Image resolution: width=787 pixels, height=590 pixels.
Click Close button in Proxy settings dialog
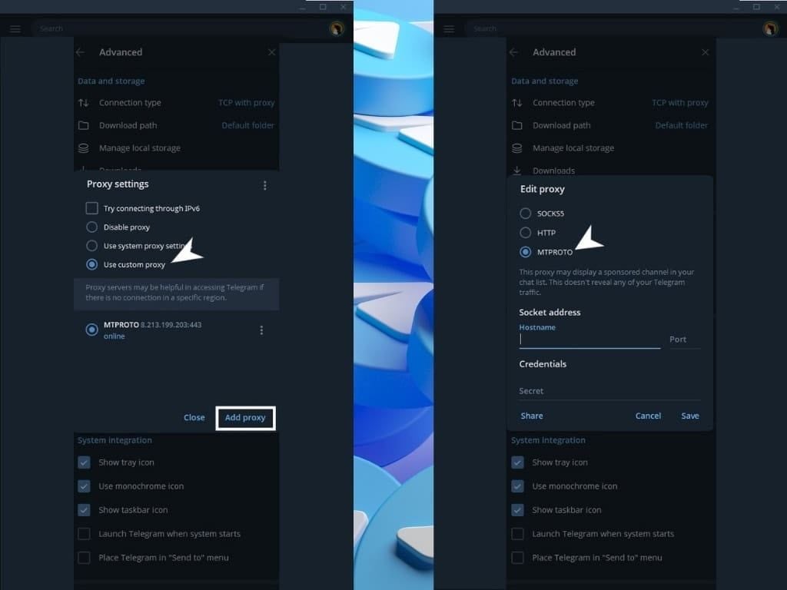194,417
